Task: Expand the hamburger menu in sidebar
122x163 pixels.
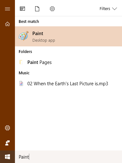Action: tap(7, 9)
